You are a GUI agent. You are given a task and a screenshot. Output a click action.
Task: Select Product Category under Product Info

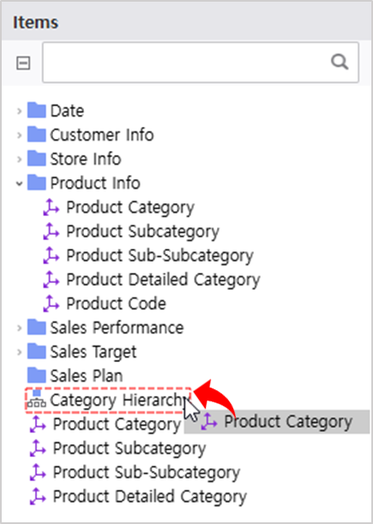pyautogui.click(x=130, y=208)
